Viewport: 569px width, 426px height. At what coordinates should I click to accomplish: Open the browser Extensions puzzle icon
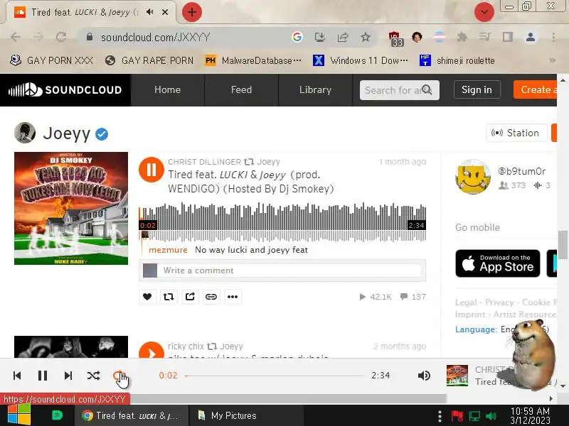click(462, 37)
